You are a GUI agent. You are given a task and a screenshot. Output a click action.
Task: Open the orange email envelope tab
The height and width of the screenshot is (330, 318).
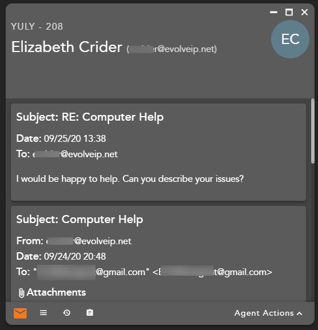(20, 313)
